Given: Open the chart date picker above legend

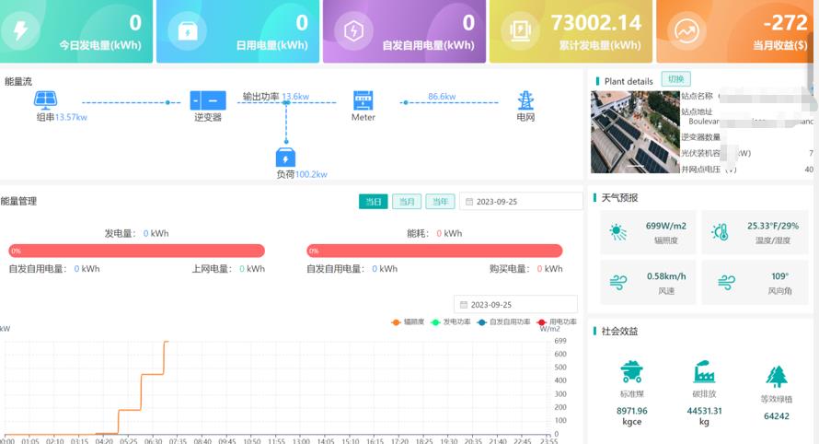Looking at the screenshot, I should [x=515, y=304].
